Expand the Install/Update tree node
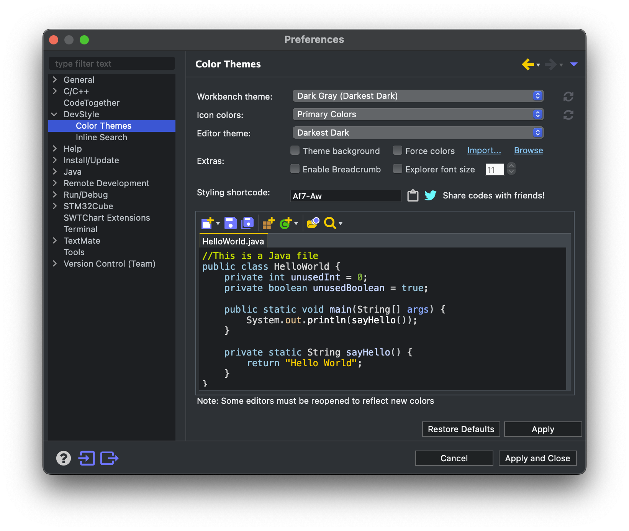The width and height of the screenshot is (629, 531). (55, 160)
